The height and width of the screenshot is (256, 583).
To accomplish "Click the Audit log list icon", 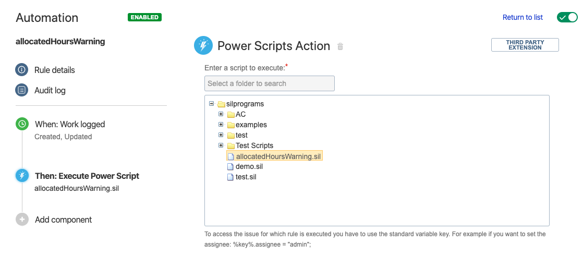I will pos(21,90).
